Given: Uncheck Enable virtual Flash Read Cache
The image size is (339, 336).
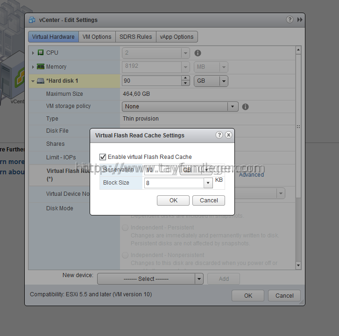Looking at the screenshot, I should (x=103, y=157).
